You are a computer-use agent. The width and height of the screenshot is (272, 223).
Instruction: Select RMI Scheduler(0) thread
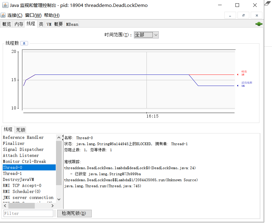click(x=29, y=191)
